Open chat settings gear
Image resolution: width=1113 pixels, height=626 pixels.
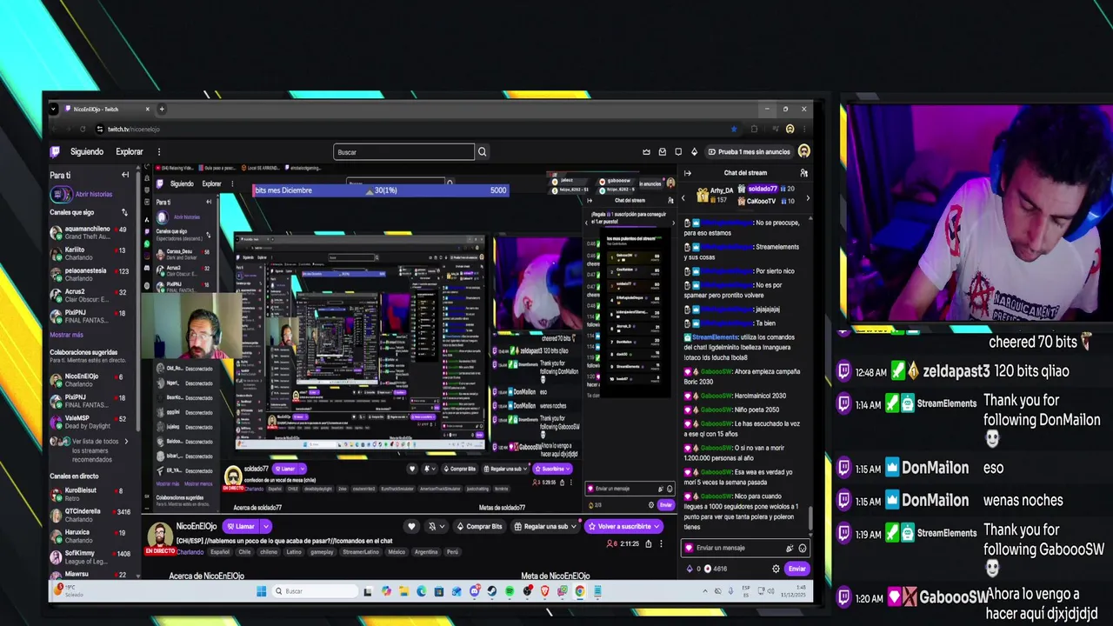776,569
